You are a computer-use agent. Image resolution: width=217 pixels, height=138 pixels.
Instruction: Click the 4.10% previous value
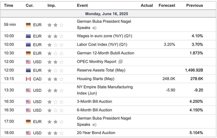point(197,36)
